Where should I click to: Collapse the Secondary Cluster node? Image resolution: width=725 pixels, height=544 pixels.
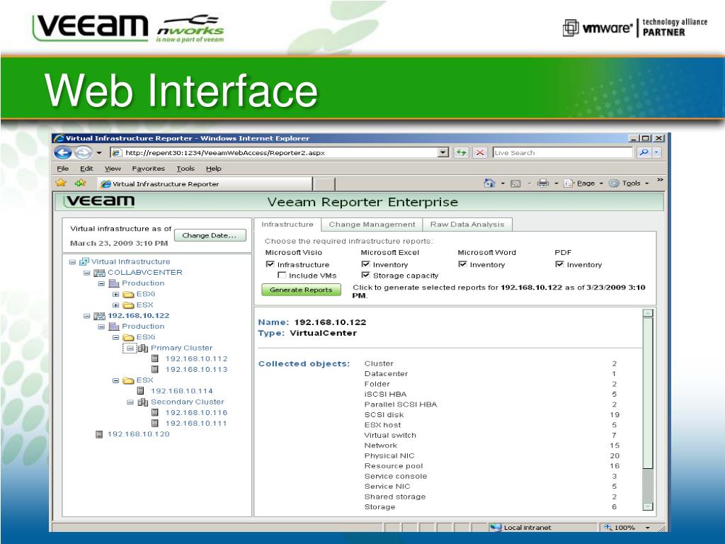click(130, 402)
